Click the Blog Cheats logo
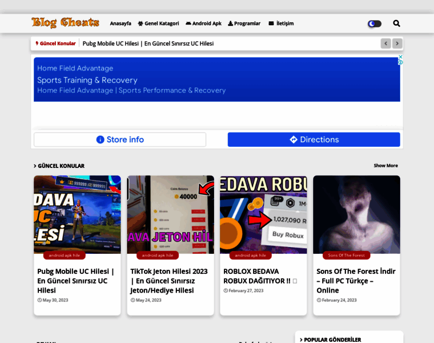434x343 pixels. (x=65, y=23)
